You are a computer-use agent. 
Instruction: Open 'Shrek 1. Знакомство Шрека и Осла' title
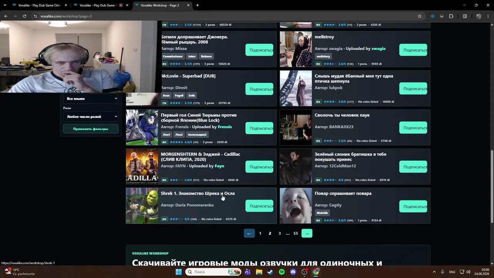tap(198, 193)
